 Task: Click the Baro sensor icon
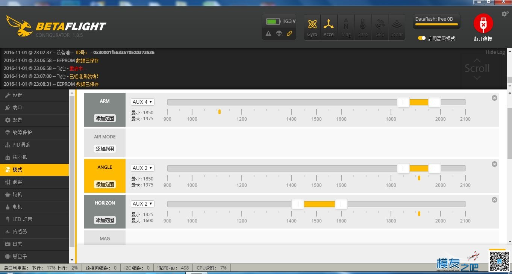tap(363, 27)
